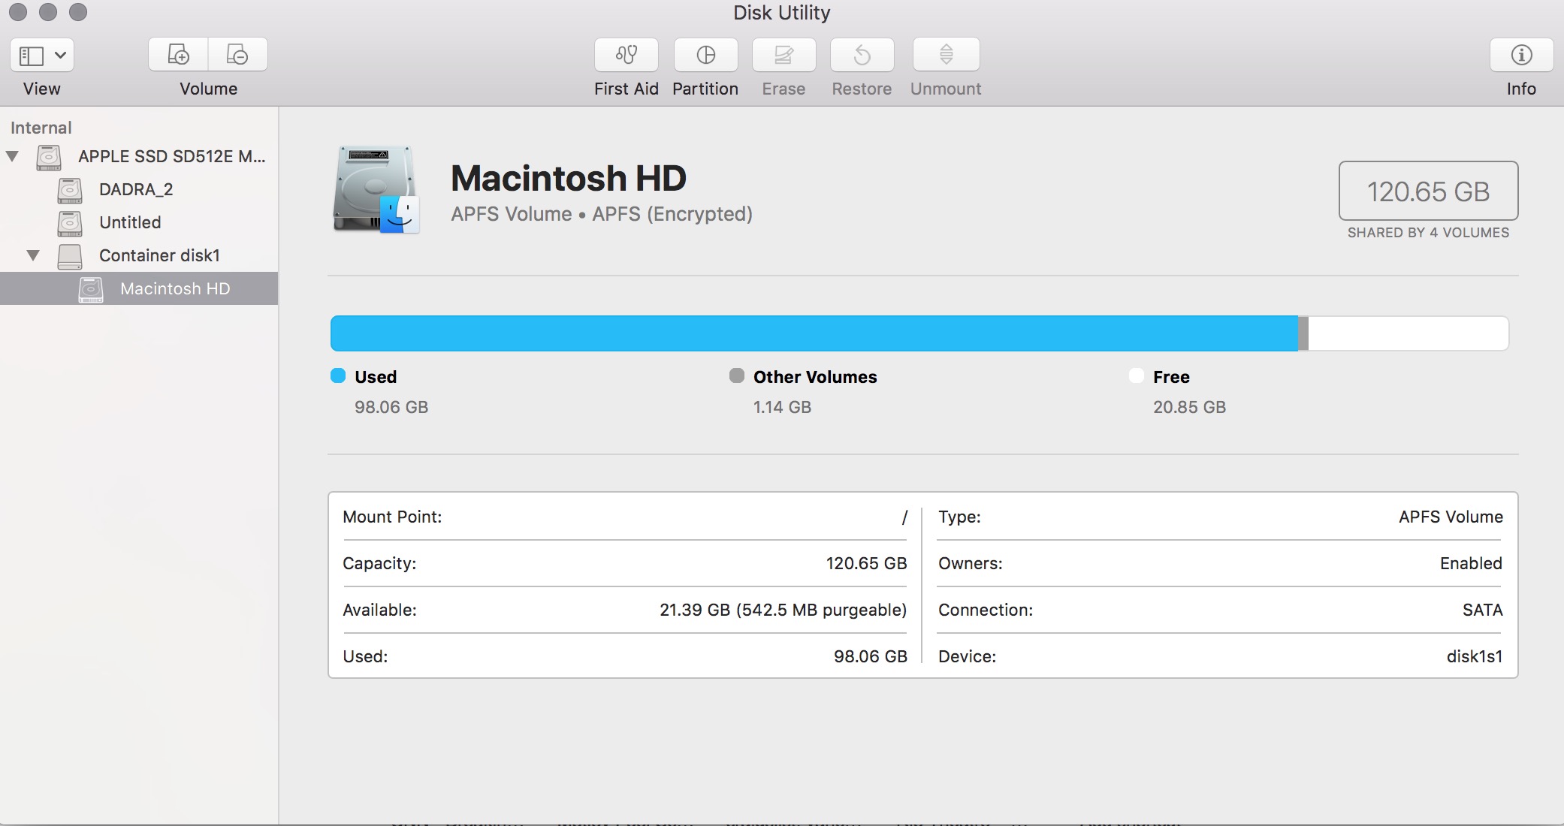Image resolution: width=1564 pixels, height=826 pixels.
Task: Click the Free legend label
Action: (1171, 377)
